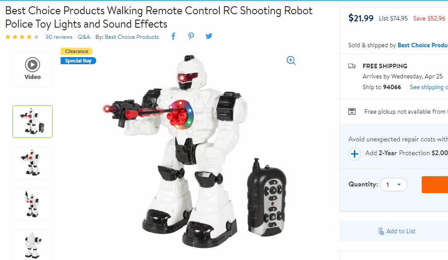Click the free pickup store icon
The image size is (448, 260).
point(352,111)
